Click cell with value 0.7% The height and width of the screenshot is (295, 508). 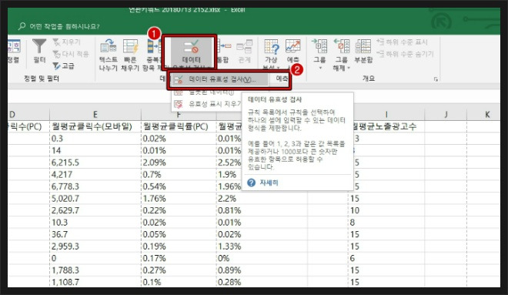point(179,174)
